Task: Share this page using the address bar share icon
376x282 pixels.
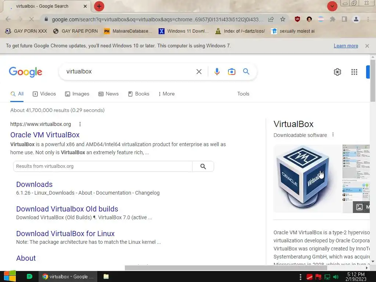Action: click(271, 19)
